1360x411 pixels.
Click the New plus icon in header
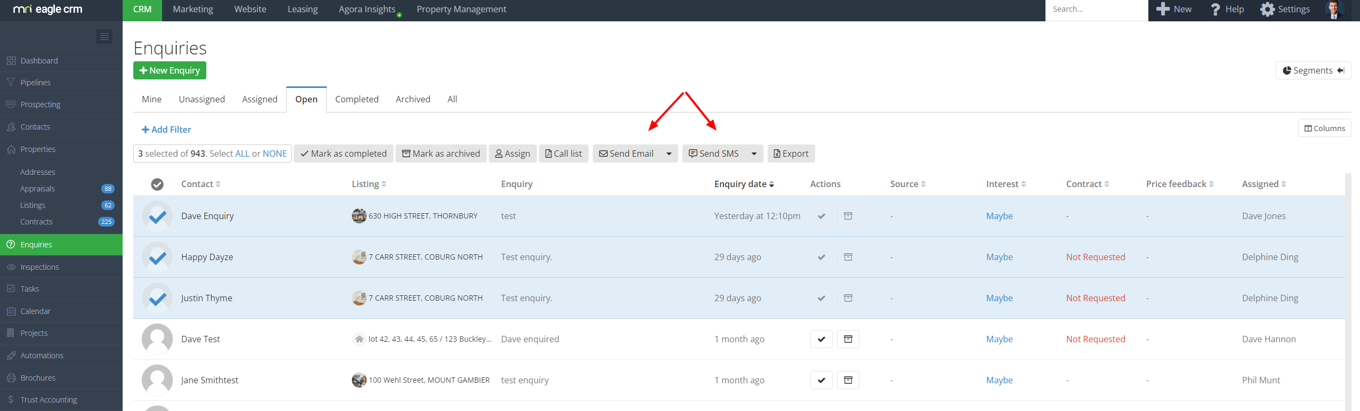tap(1163, 10)
